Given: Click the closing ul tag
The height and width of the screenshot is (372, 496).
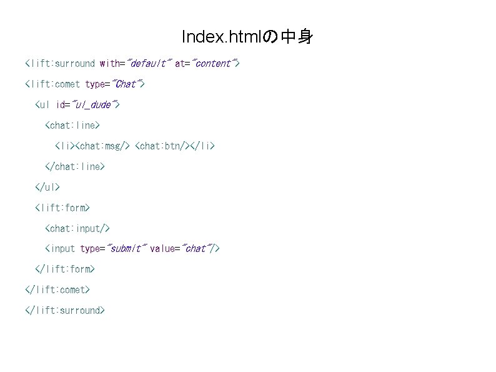Looking at the screenshot, I should pyautogui.click(x=47, y=187).
